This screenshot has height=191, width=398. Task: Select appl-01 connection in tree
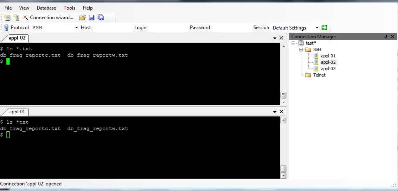[x=328, y=56]
